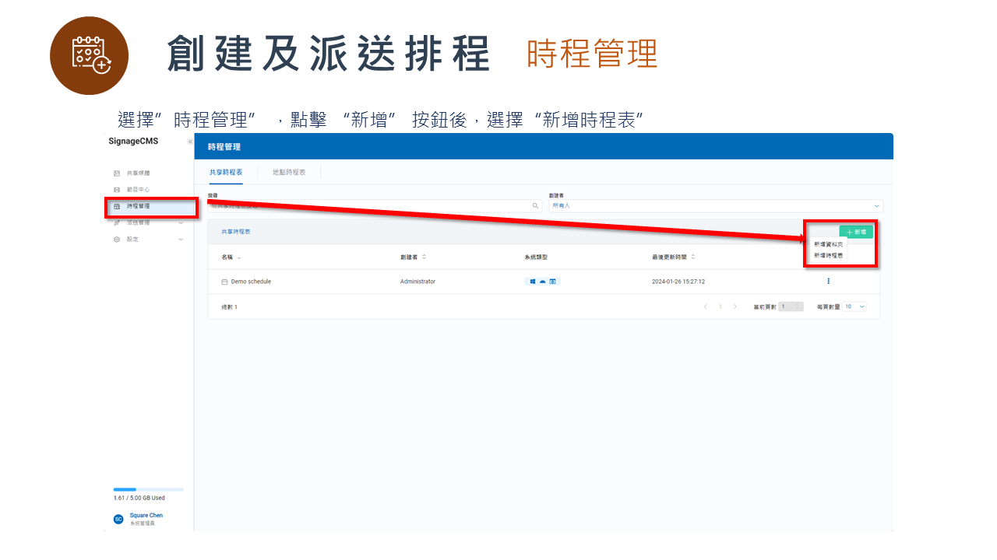The height and width of the screenshot is (560, 997).
Task: Expand the 設定 submenu chevron
Action: [x=181, y=239]
